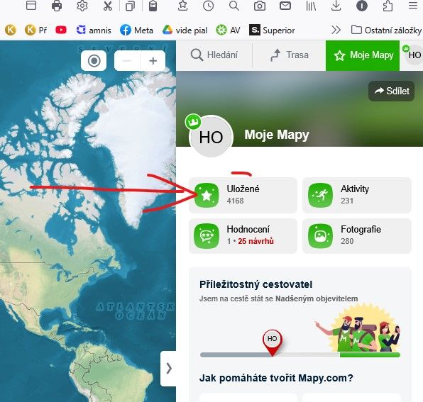Viewport: 423px width, 402px height.
Task: Click the HO marker on progress bar
Action: tap(273, 342)
